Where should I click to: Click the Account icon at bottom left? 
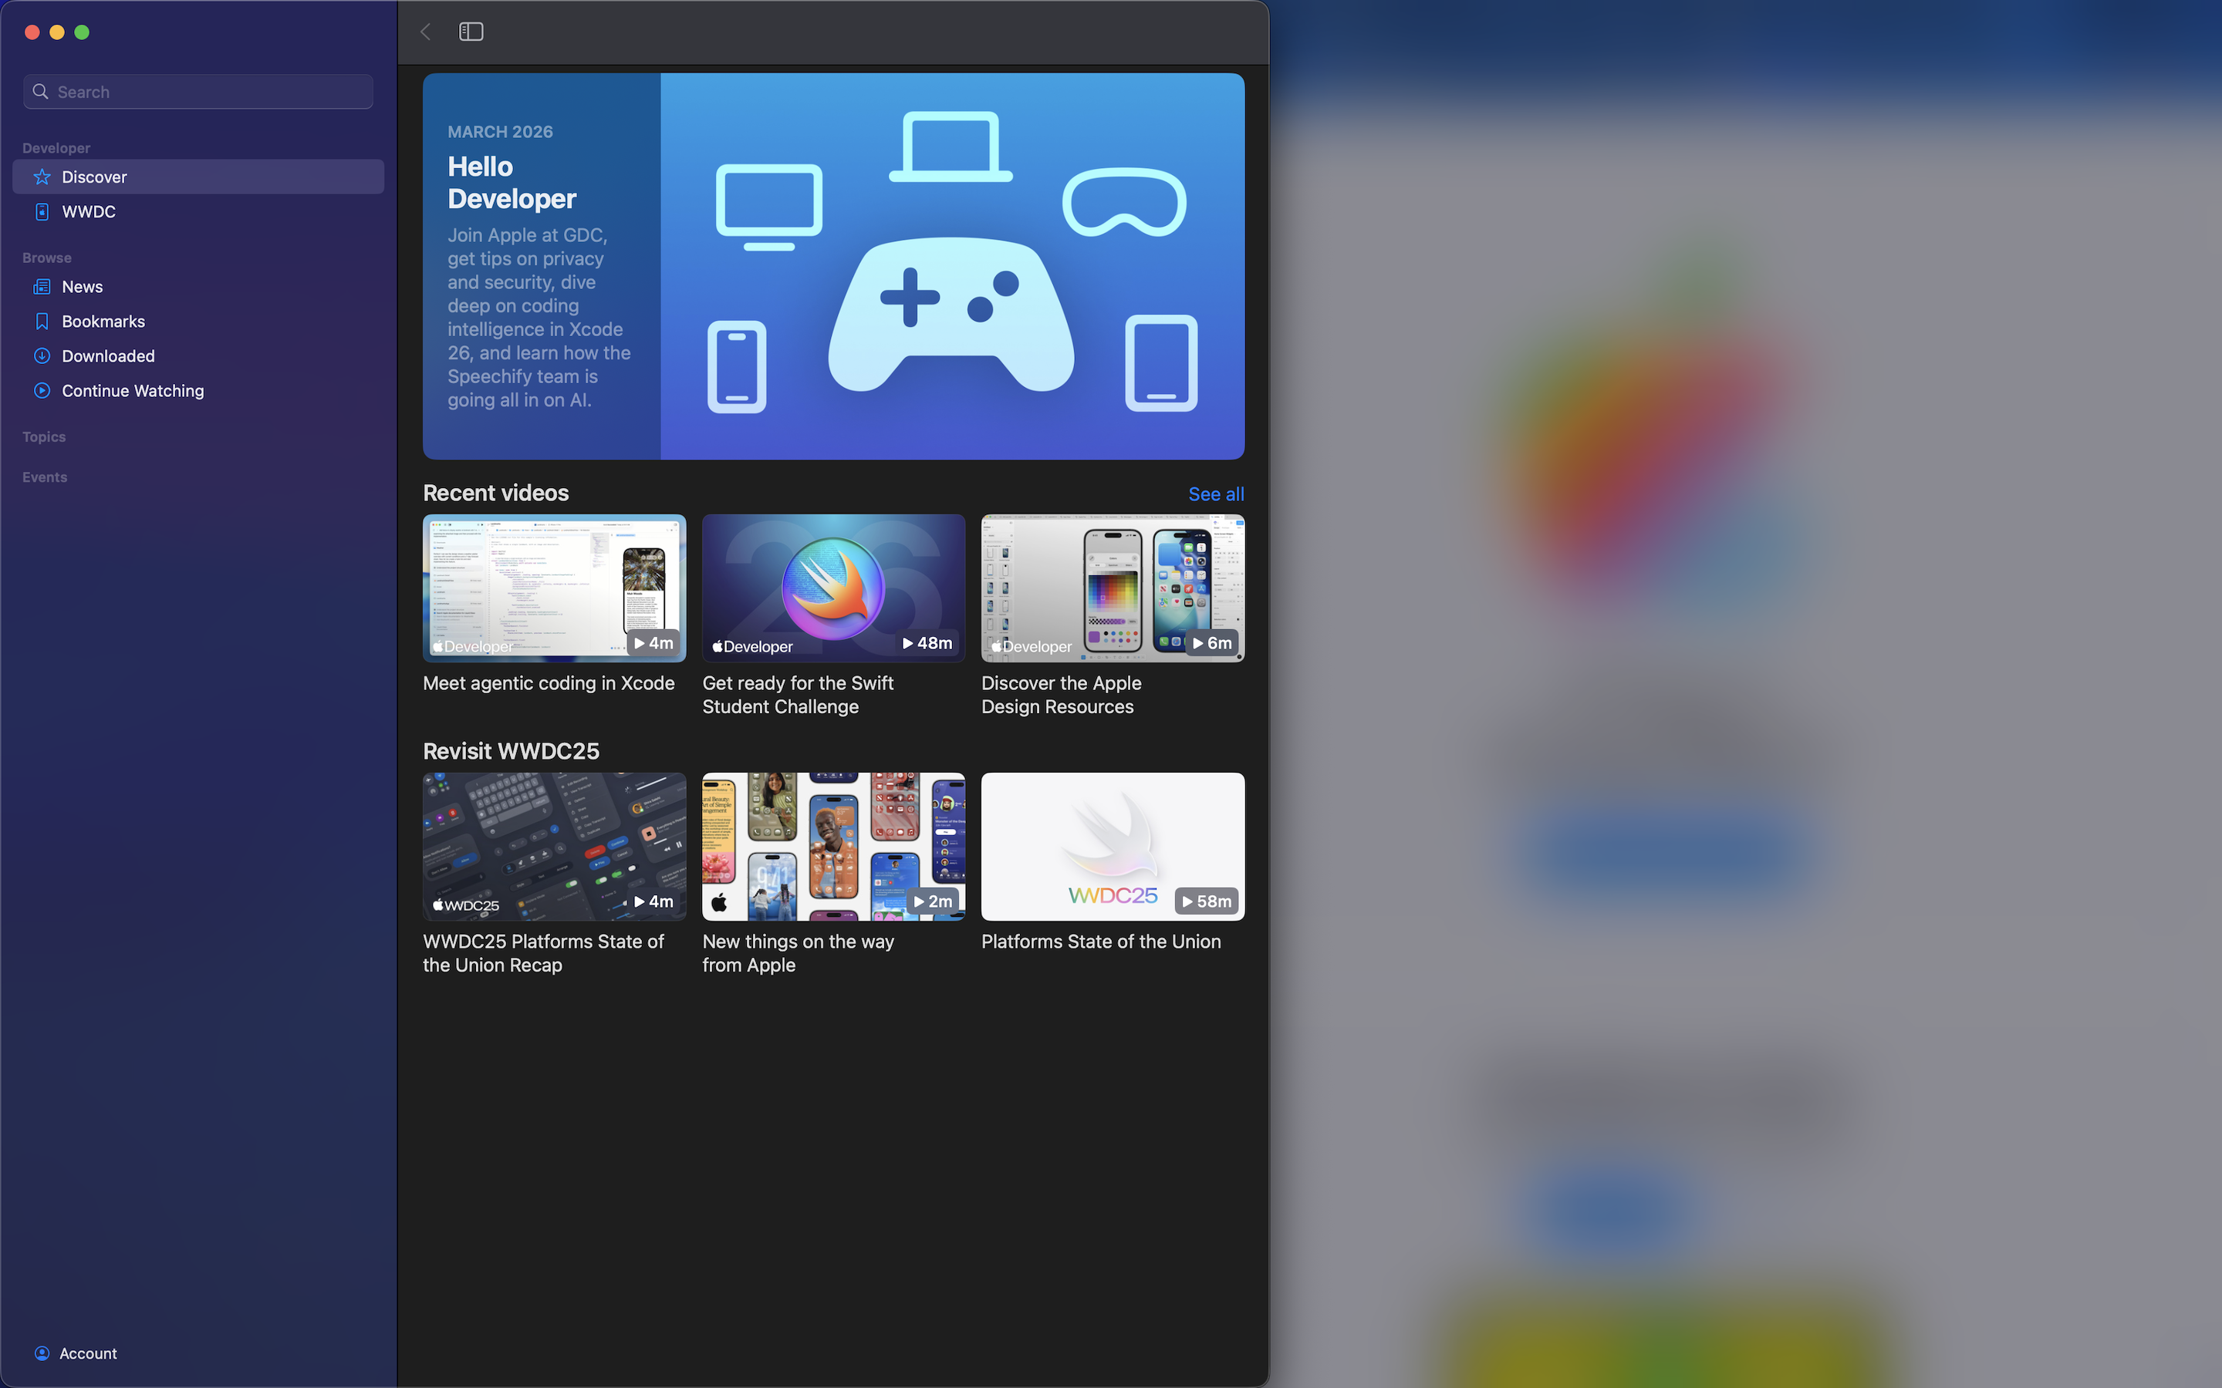[42, 1353]
